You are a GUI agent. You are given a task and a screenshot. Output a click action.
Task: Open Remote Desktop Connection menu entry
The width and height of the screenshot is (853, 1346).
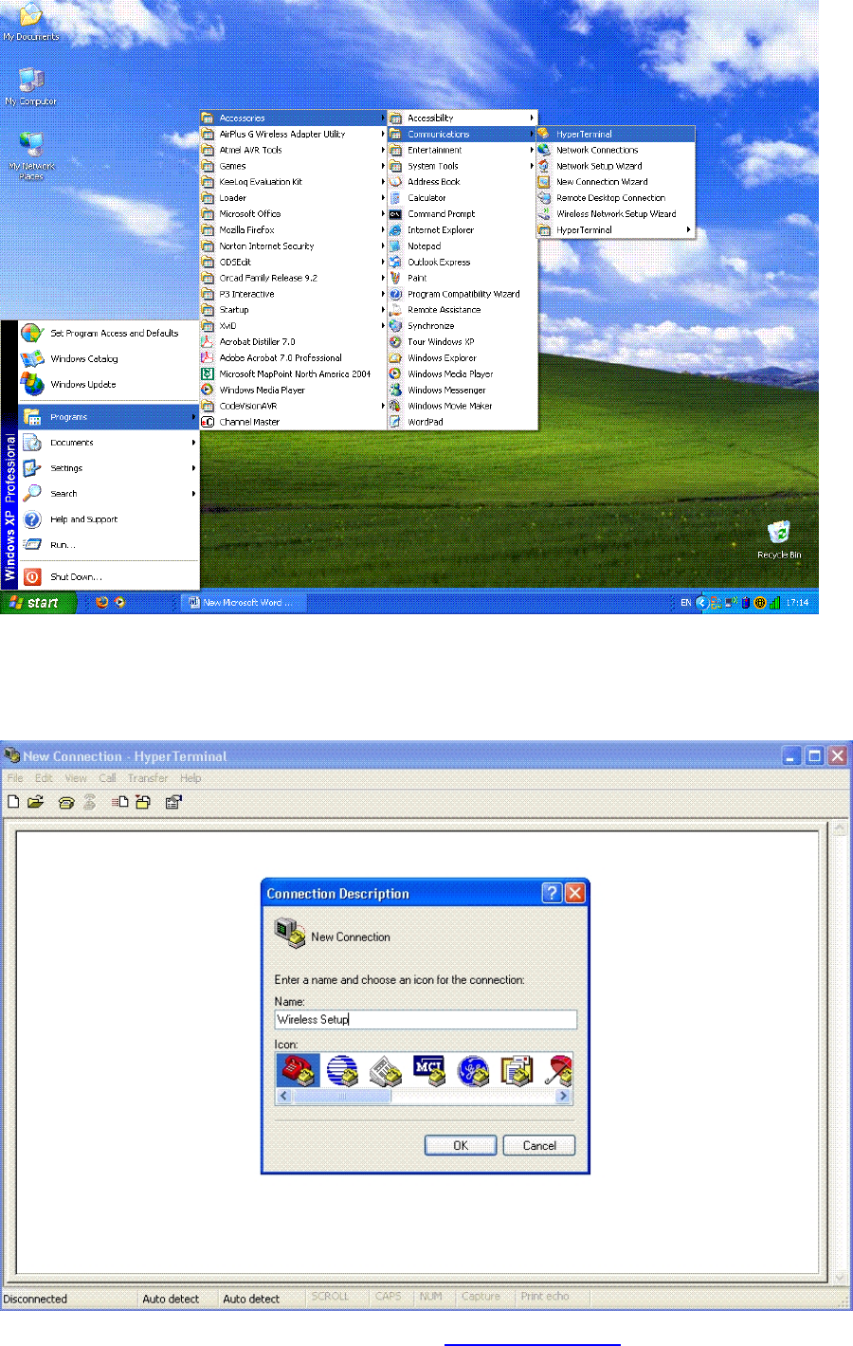click(616, 198)
